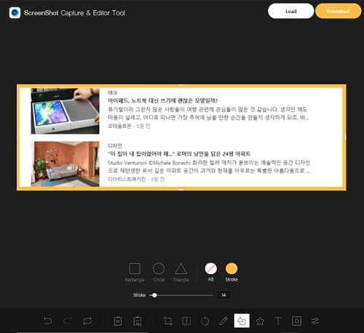
Task: Select the Draw pencil tool
Action: (223, 321)
